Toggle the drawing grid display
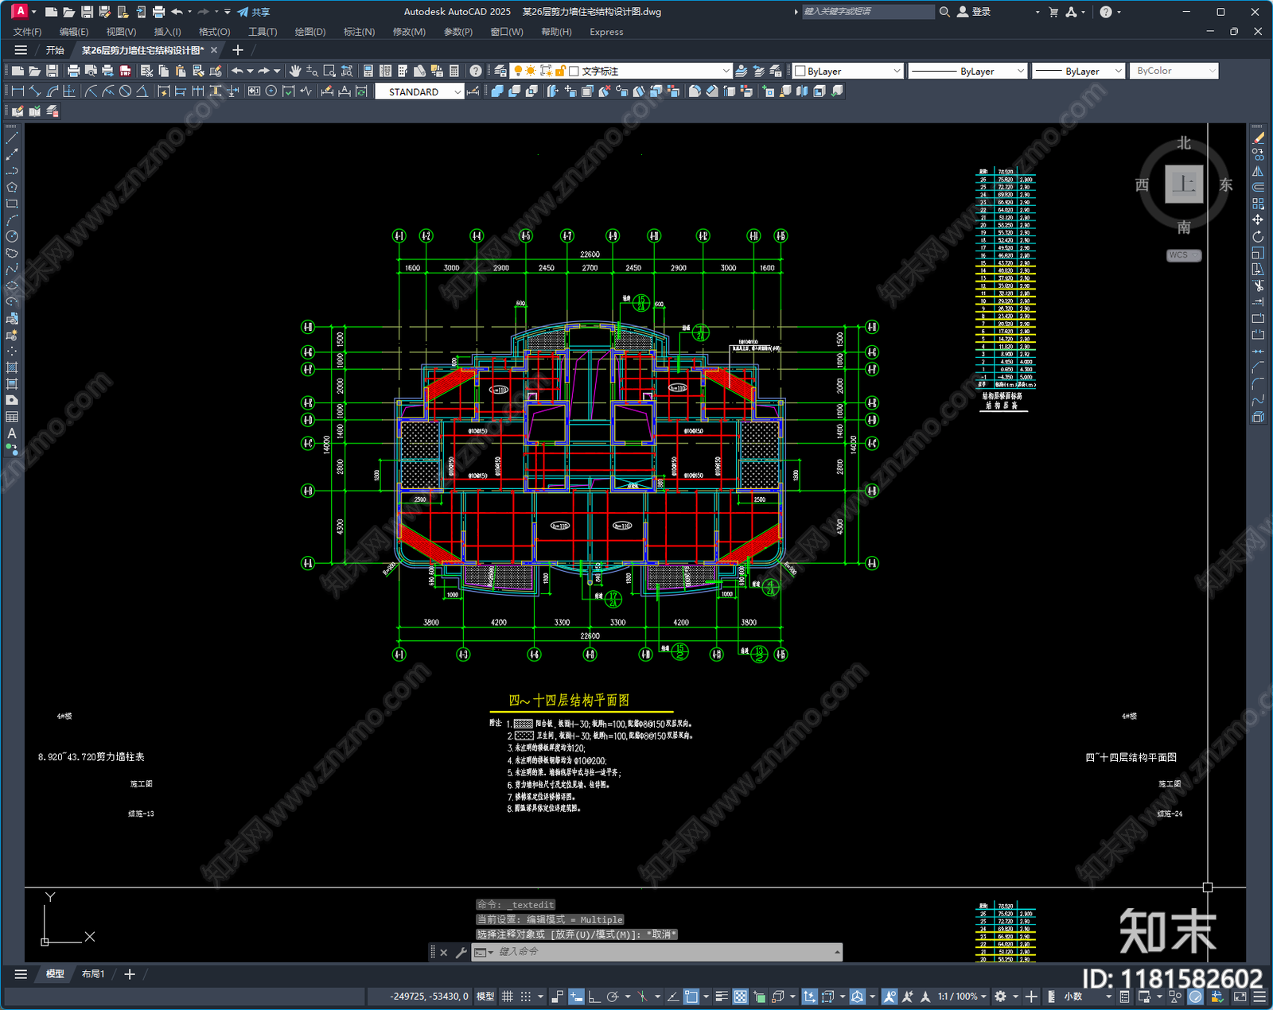Viewport: 1273px width, 1010px height. point(508,996)
